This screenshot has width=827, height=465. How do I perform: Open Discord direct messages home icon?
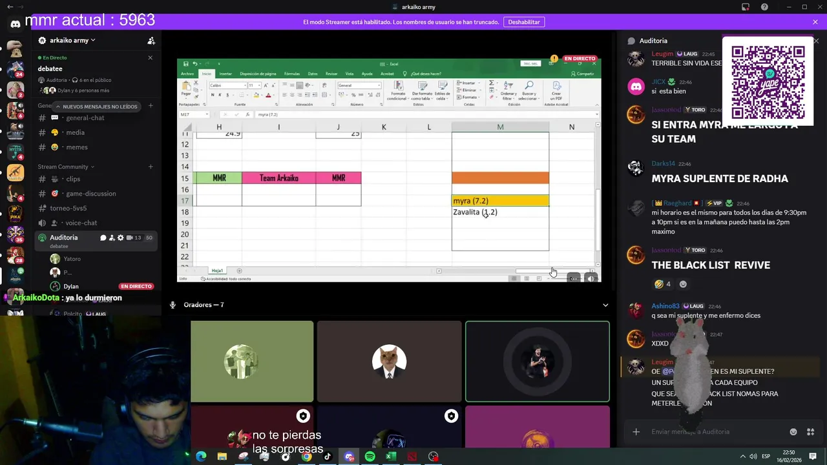pyautogui.click(x=15, y=24)
